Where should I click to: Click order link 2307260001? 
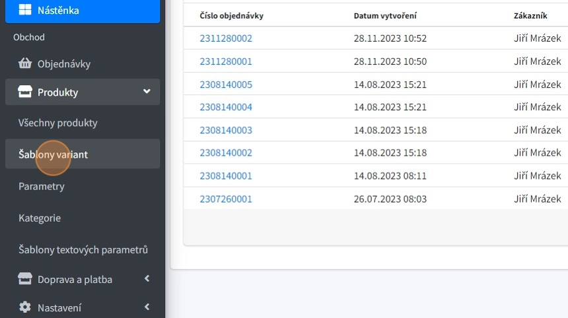pyautogui.click(x=226, y=199)
